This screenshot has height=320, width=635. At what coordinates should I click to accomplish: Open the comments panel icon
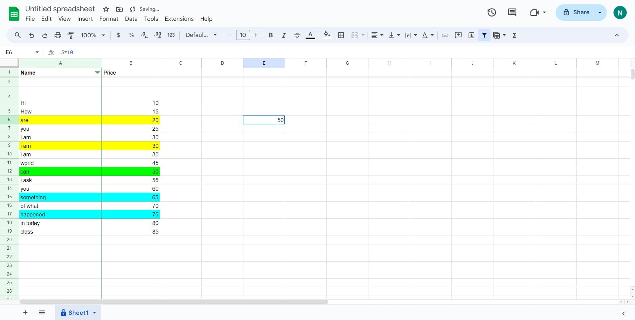512,13
